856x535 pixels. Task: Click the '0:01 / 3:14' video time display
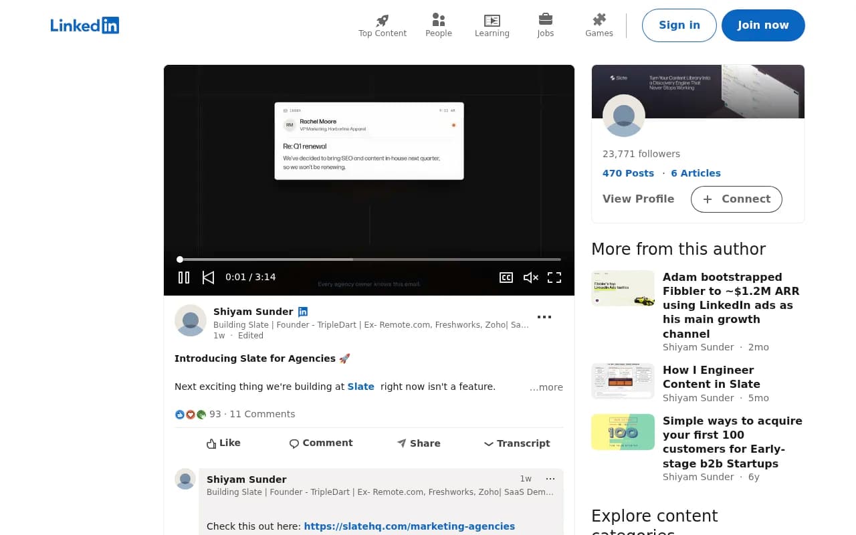[x=251, y=277]
